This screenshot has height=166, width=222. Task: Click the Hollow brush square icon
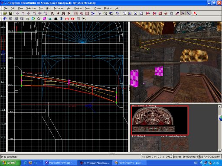[x=87, y=13]
